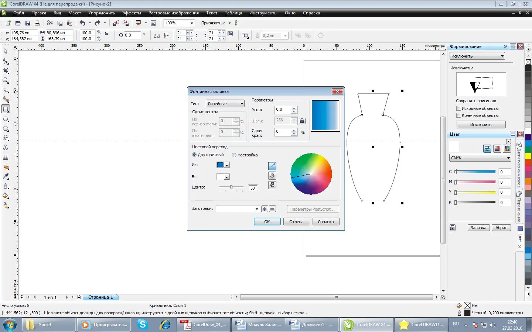Enable the Настройка radio button
This screenshot has width=532, height=332.
(x=234, y=155)
